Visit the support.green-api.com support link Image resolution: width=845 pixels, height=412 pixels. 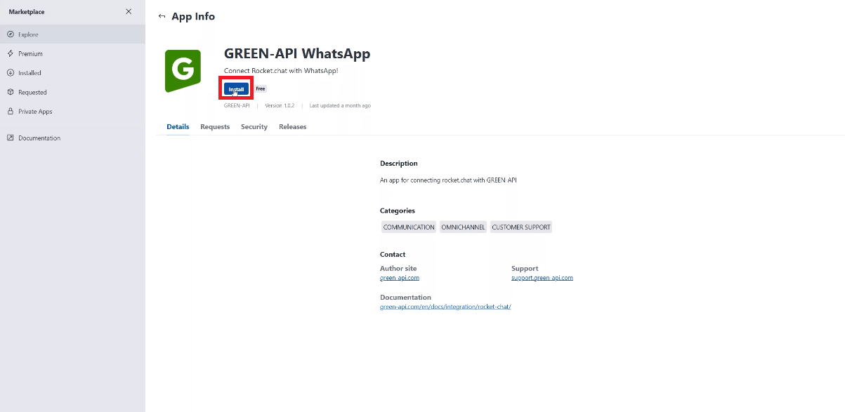(x=542, y=277)
